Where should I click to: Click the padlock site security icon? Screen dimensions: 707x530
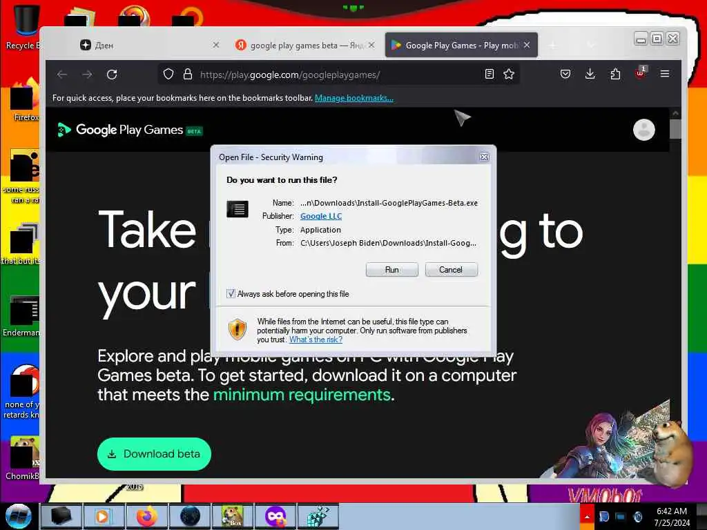[188, 74]
